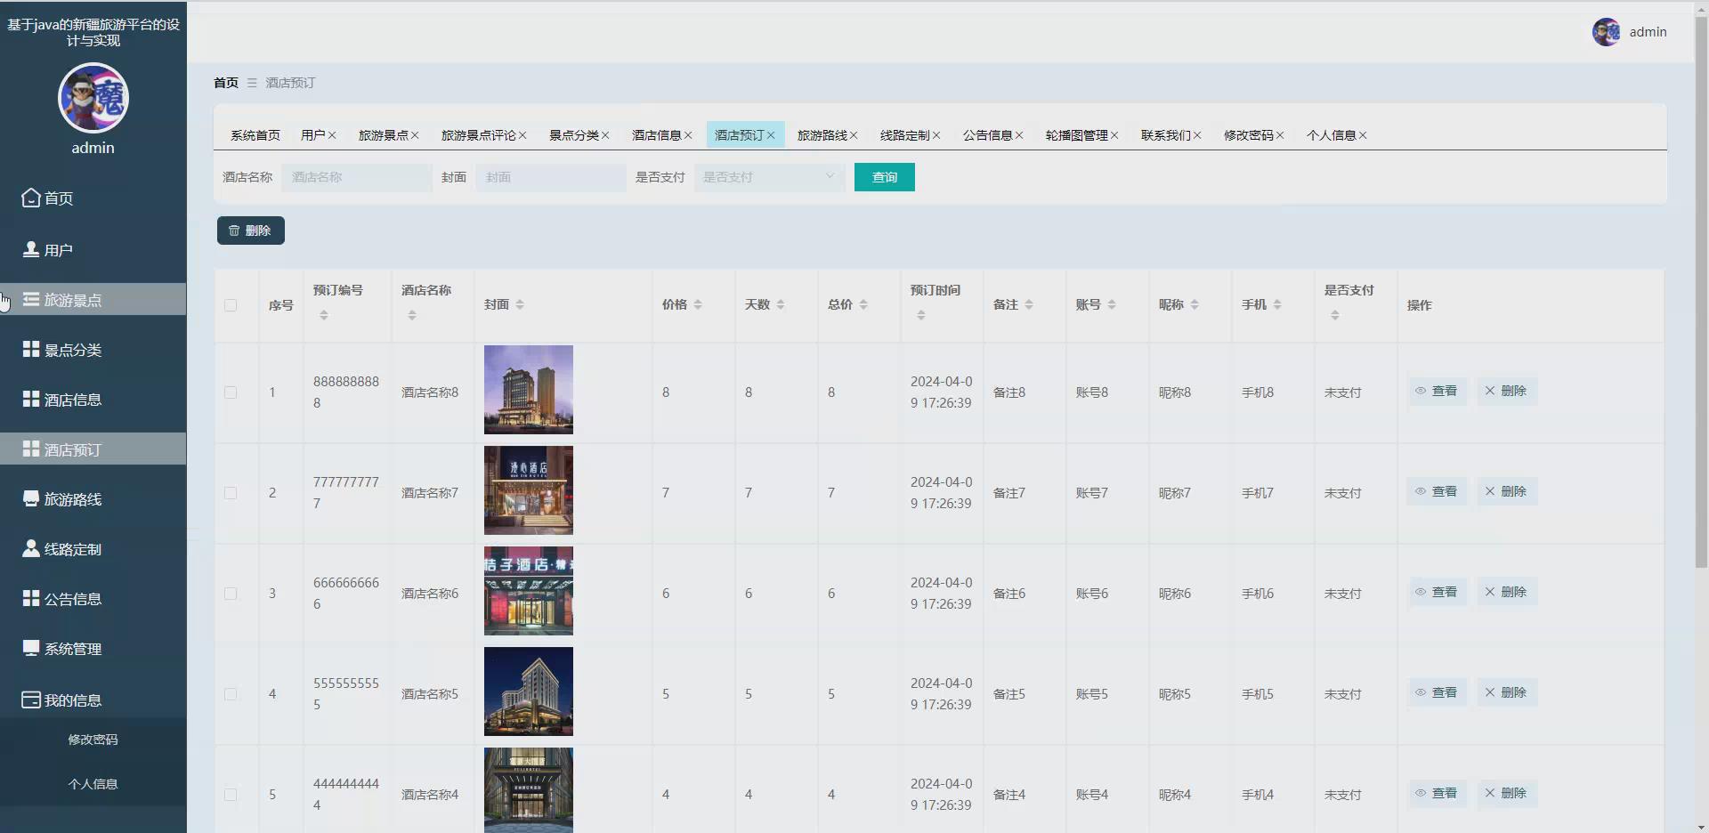
Task: Focus the 封面 search field
Action: tap(551, 177)
